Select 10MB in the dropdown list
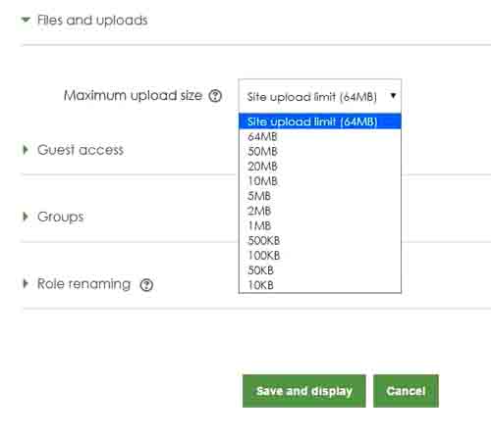 click(320, 181)
